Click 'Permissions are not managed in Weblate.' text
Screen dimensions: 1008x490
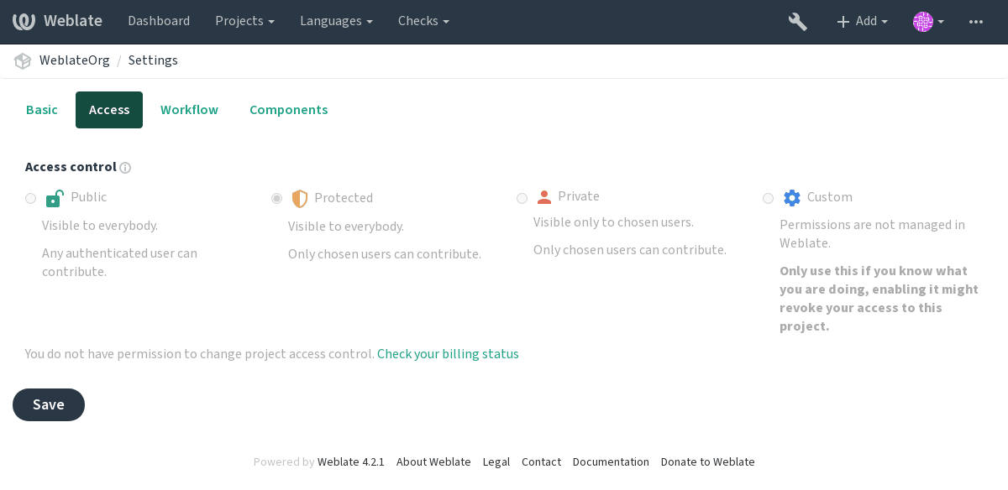coord(872,234)
